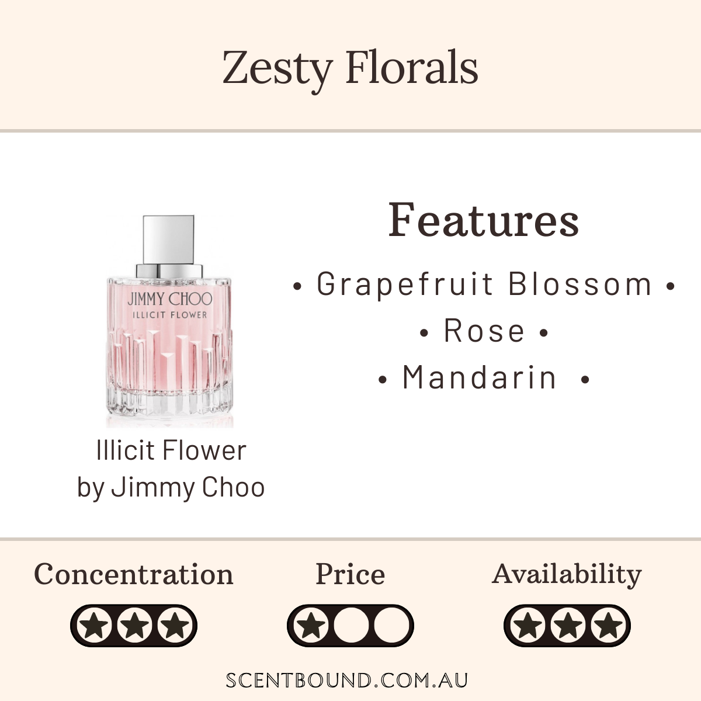Screen dimensions: 701x701
Task: Click the filled Price star
Action: coord(312,626)
